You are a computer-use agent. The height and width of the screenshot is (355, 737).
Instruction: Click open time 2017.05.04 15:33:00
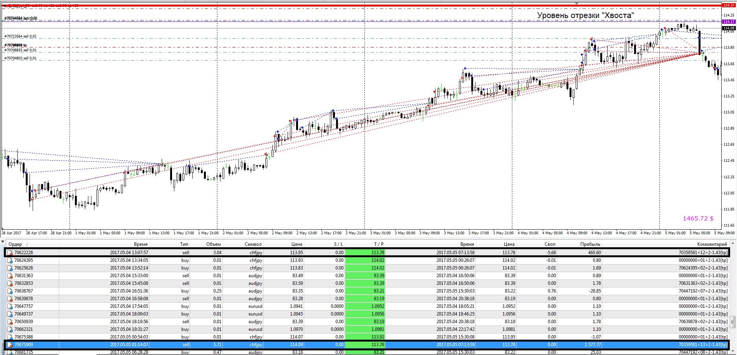(x=129, y=276)
